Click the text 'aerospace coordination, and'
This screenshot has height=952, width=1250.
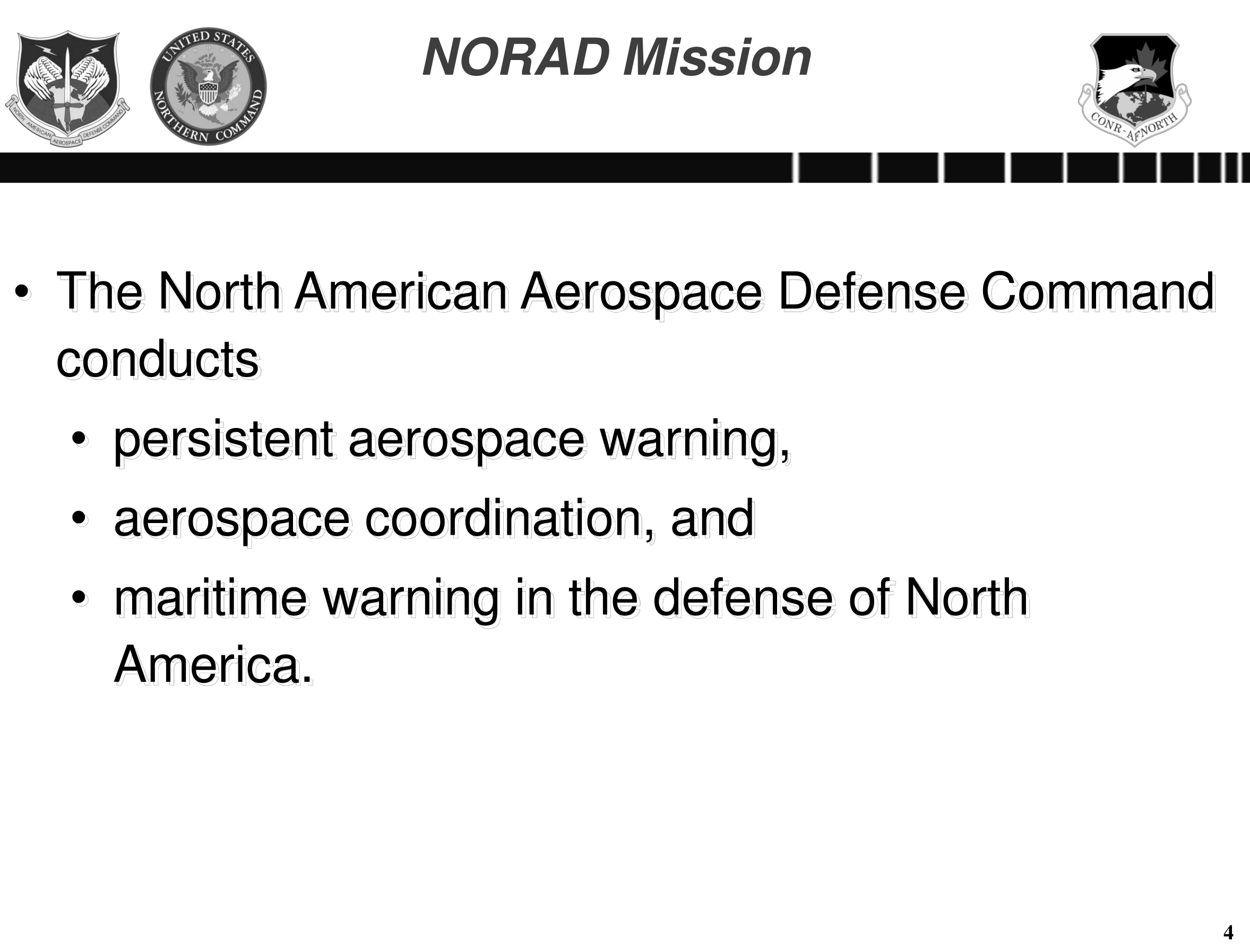[434, 520]
